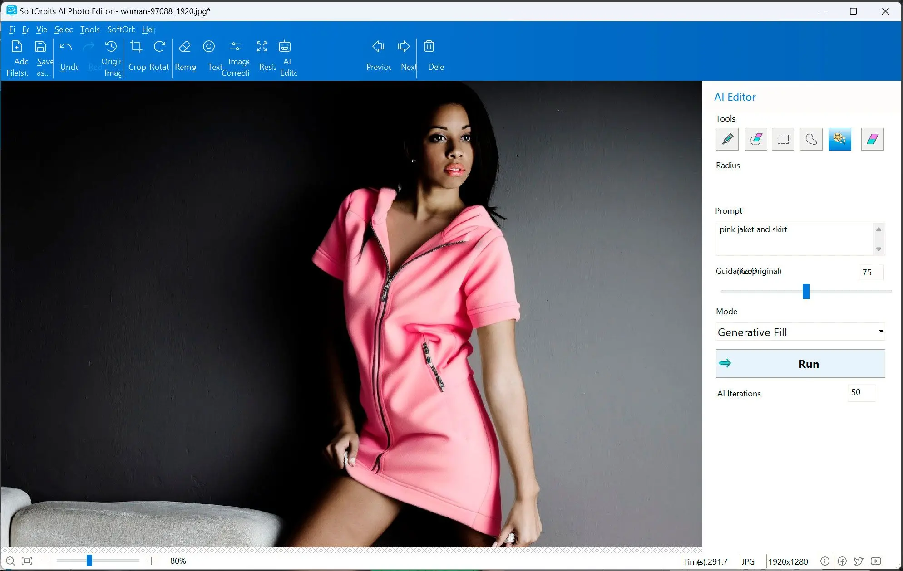
Task: Click Original Image toolbar button
Action: pyautogui.click(x=111, y=56)
